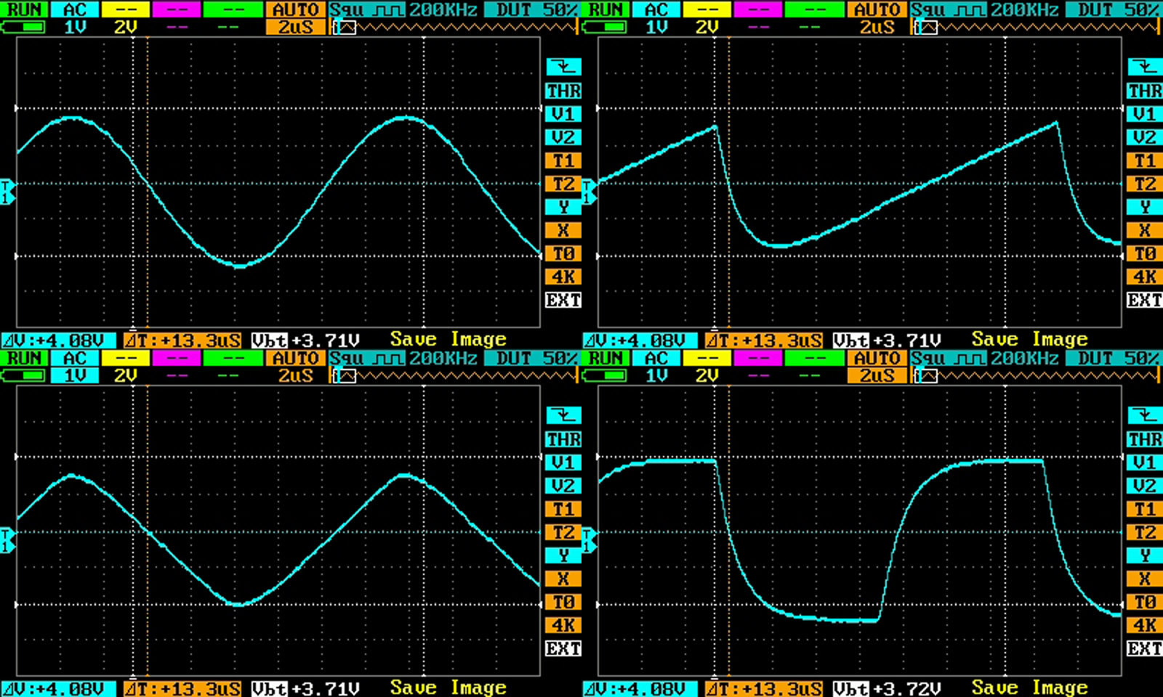1163x697 pixels.
Task: Change the 2uS timebase in bottom-right scope
Action: [877, 376]
